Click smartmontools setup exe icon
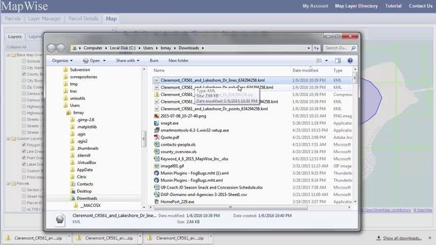436x245 pixels. click(x=157, y=130)
